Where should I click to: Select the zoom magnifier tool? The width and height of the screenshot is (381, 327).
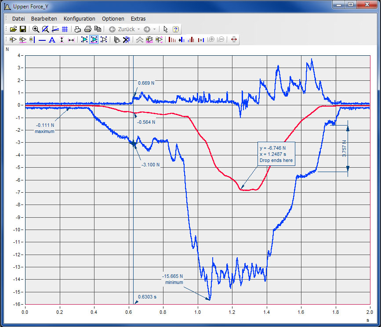tap(36, 29)
